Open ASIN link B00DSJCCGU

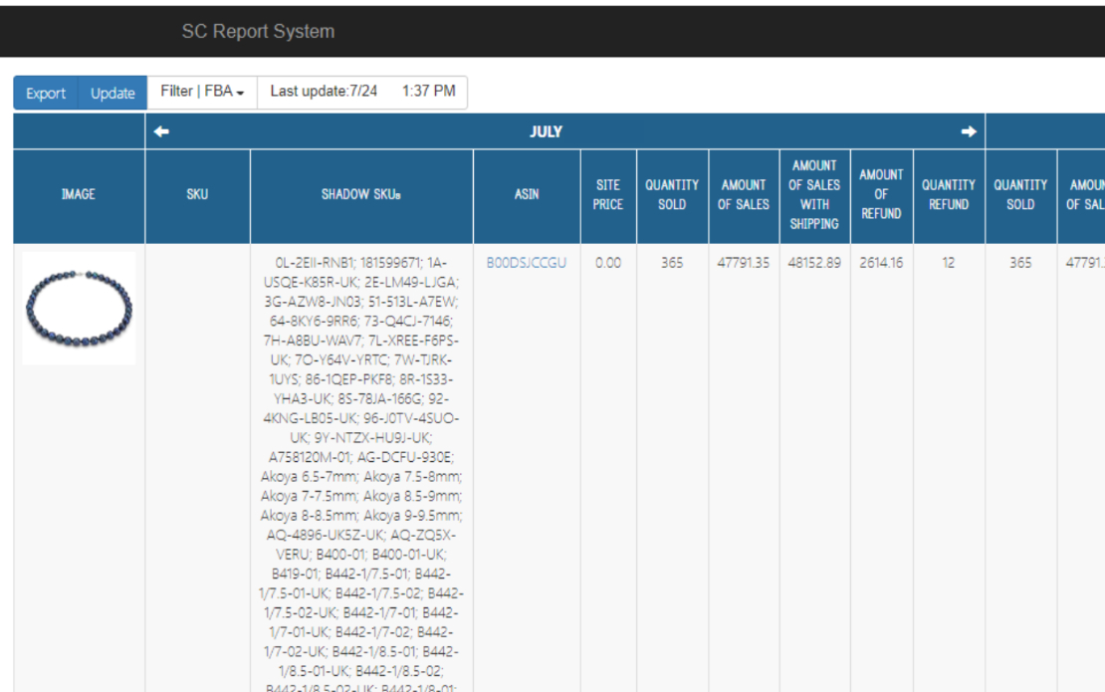527,263
